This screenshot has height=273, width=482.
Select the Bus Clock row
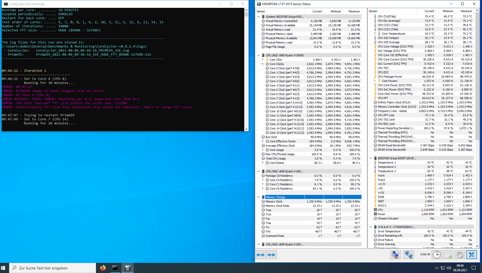(309, 137)
